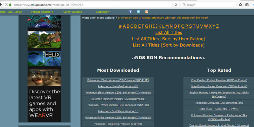Open Pokemon White Version 2 (DSi Enhanced) link

[118, 117]
